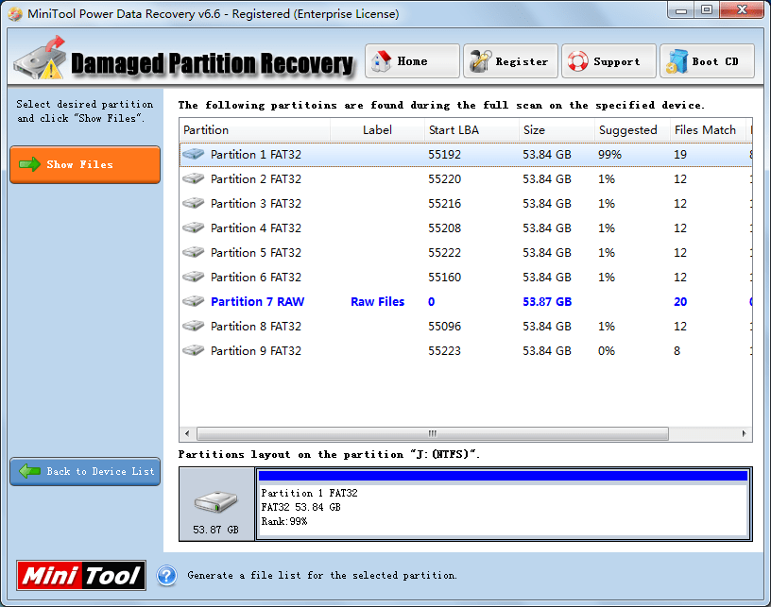Sort by the Suggested column header

[632, 130]
